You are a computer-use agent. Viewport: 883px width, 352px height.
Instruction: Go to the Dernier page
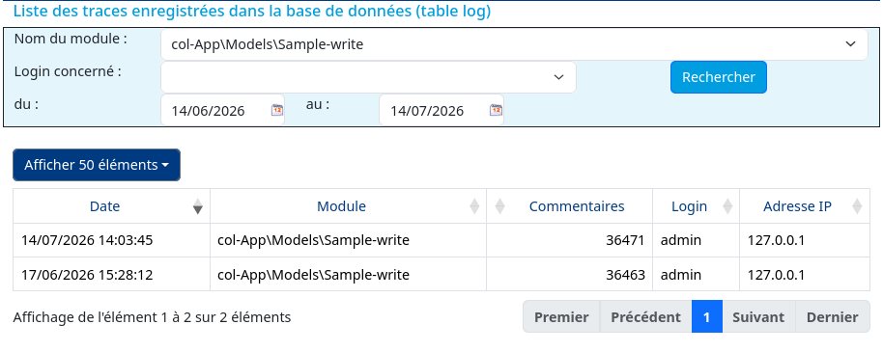point(833,316)
